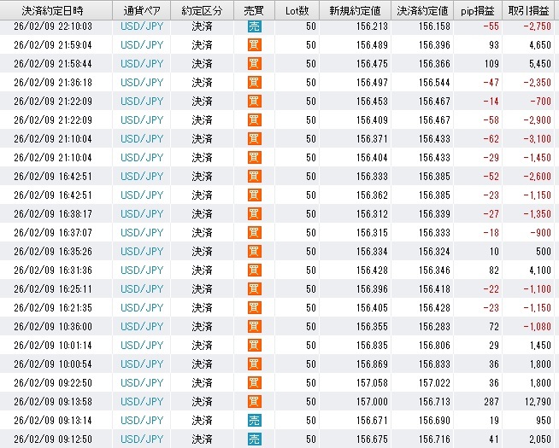Click the 決済 cell in the 09:22:50 row
Screen dimensions: 559x448
(202, 383)
